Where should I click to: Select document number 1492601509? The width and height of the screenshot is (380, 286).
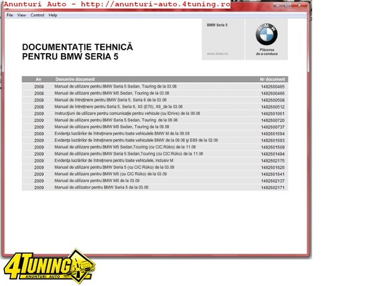[273, 148]
